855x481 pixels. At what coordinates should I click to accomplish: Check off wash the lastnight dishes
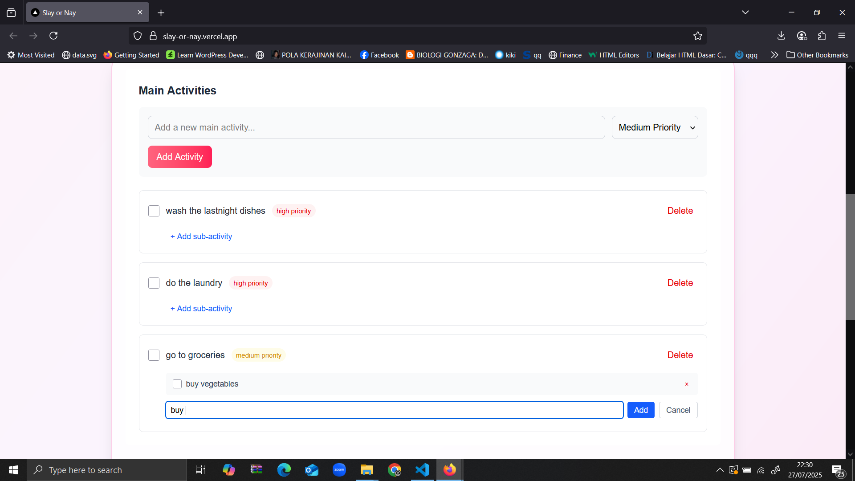pos(154,211)
